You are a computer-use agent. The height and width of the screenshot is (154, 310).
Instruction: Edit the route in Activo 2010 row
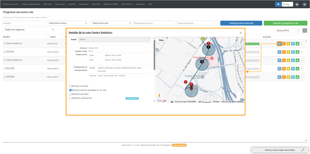click(x=284, y=44)
